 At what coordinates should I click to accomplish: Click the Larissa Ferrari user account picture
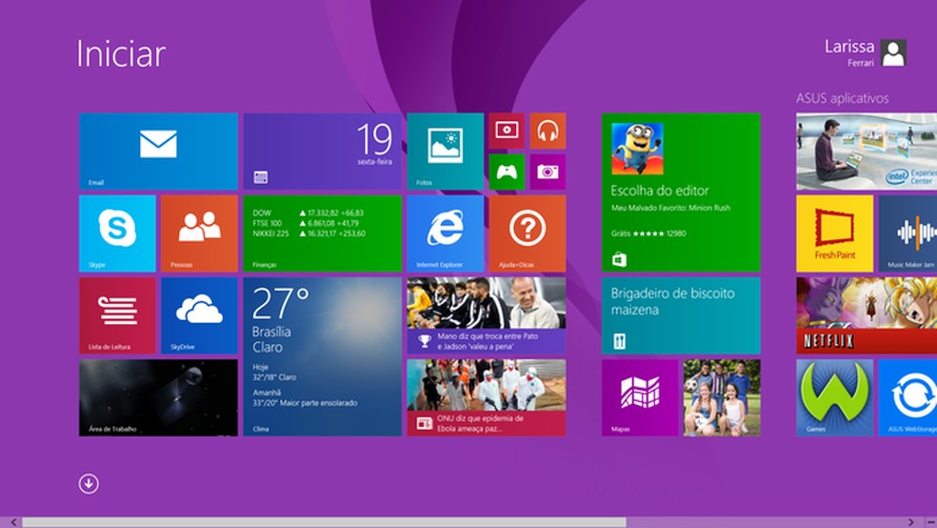pos(893,53)
